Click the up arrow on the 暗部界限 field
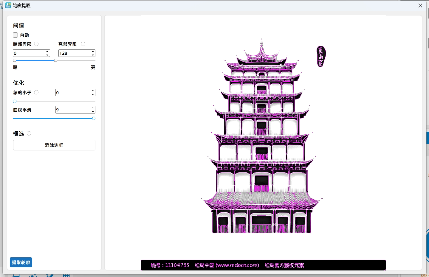This screenshot has width=429, height=277. [x=47, y=52]
